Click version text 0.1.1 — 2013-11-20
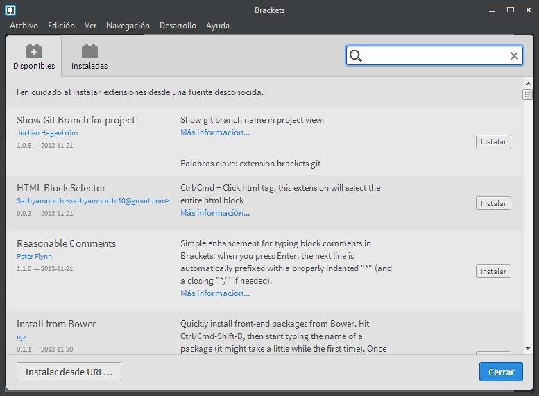The width and height of the screenshot is (539, 396). click(45, 350)
